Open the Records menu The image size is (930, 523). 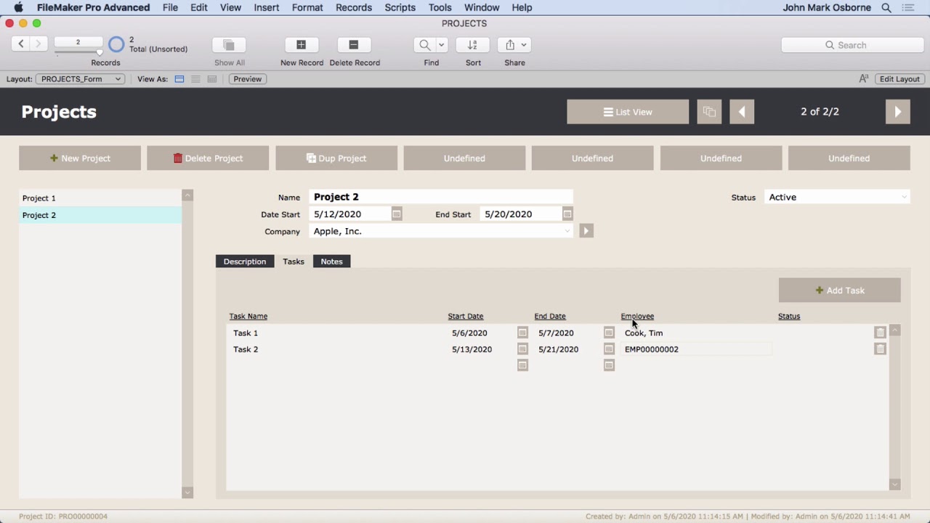pos(354,7)
